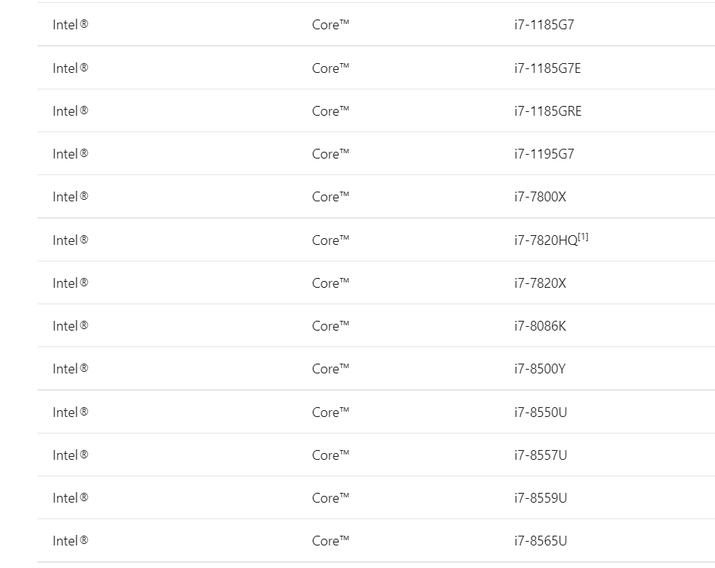Screen dimensions: 715x568
Task: Click Intel® in the i7-8086K row
Action: coord(70,326)
